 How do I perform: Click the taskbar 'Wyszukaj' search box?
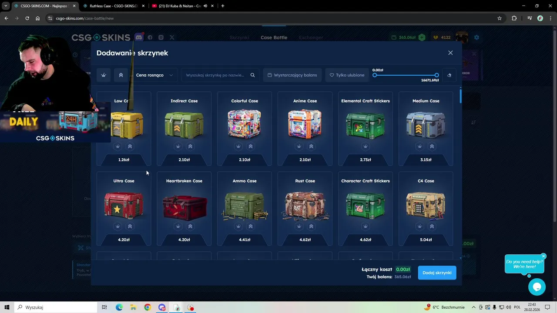tap(56, 307)
